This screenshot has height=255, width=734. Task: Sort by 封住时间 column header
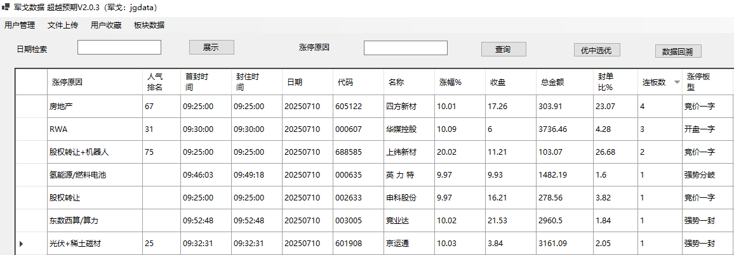click(257, 82)
